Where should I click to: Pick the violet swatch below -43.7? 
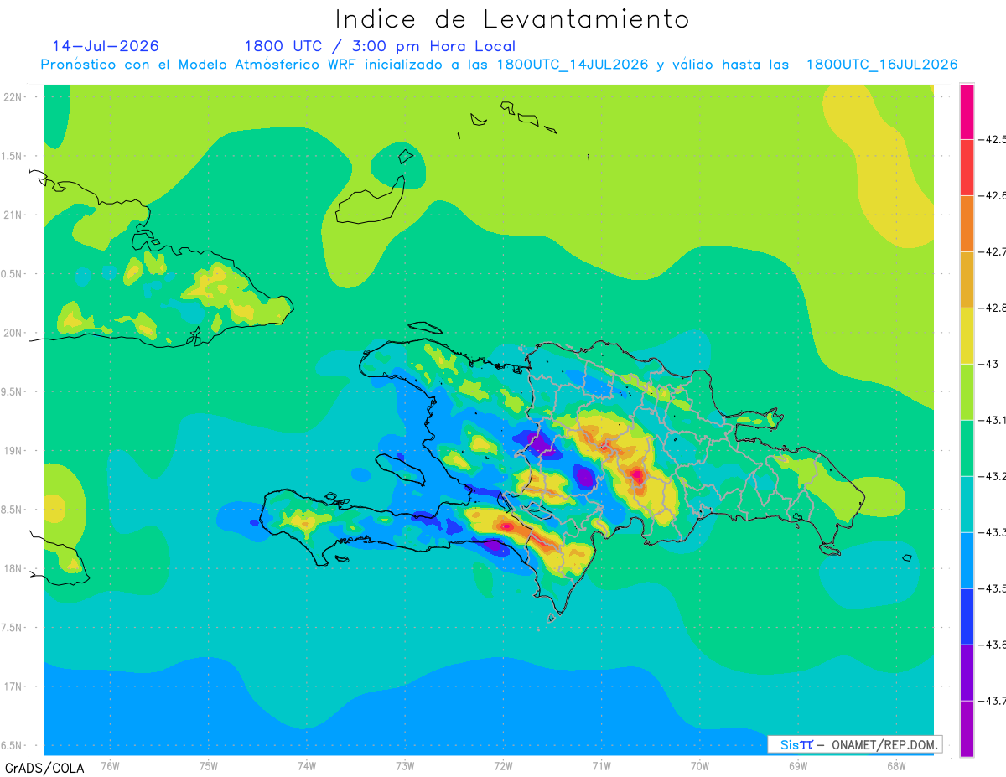click(967, 728)
